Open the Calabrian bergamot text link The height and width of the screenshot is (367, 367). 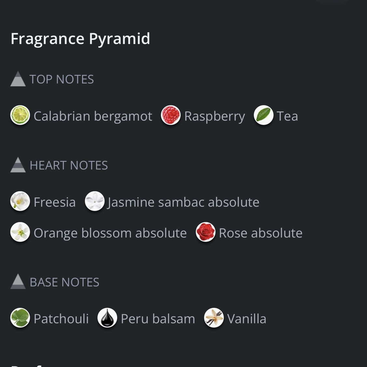click(93, 116)
